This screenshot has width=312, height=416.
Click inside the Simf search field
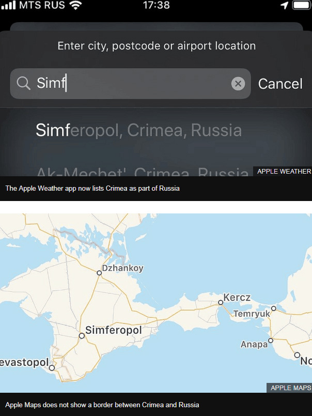click(130, 84)
